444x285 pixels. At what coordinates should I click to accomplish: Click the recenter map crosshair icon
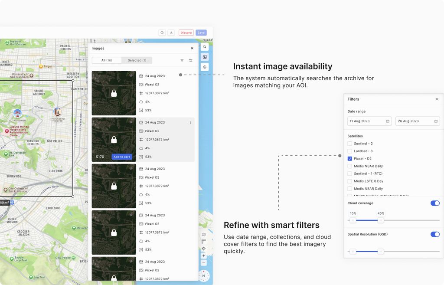[x=204, y=249]
